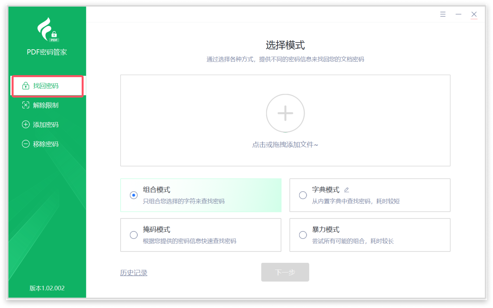
Task: Select the 字典模式 radio button
Action: click(303, 195)
